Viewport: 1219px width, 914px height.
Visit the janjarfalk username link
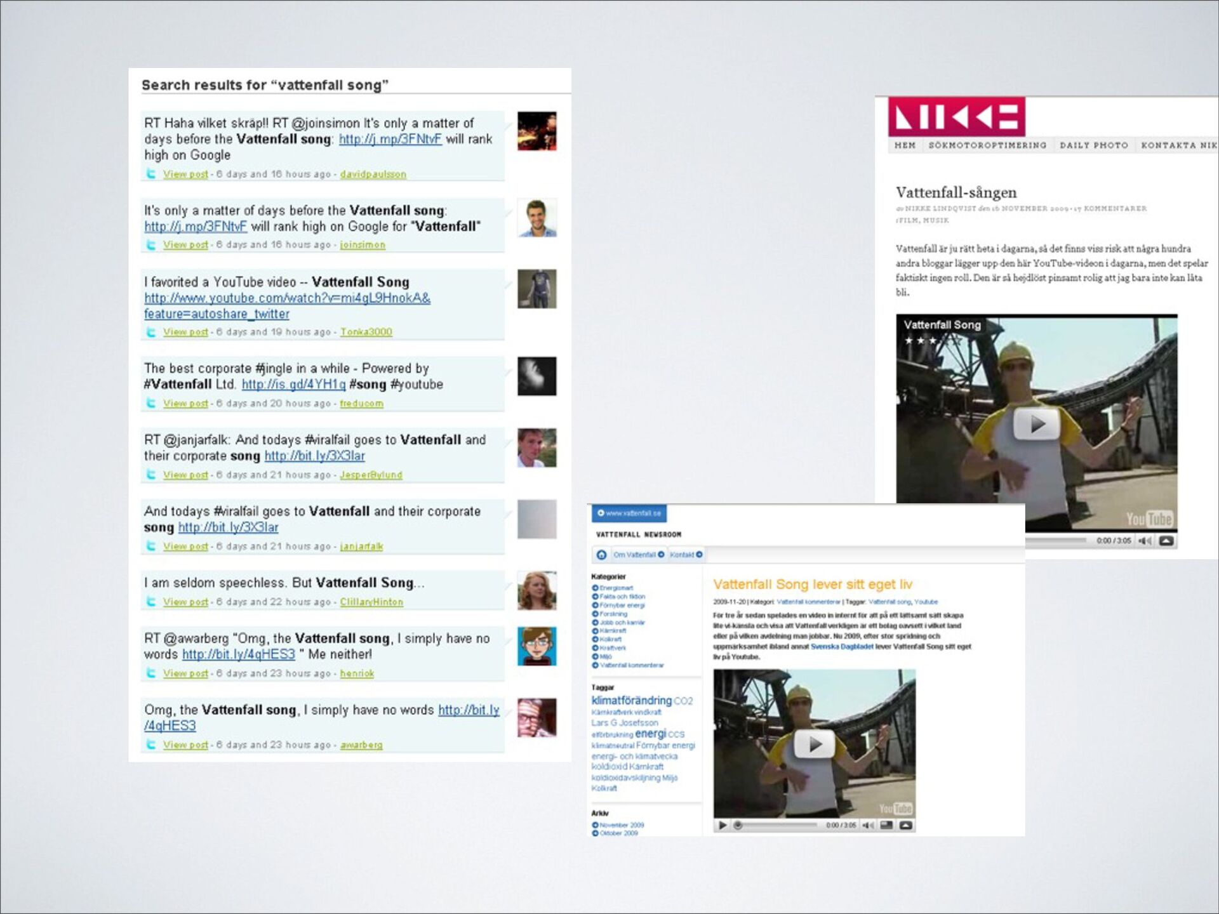[361, 546]
